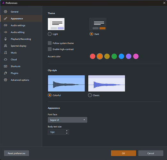Click the Audio editing waveform icon
Viewport: 167px width, 160px height.
5,32
